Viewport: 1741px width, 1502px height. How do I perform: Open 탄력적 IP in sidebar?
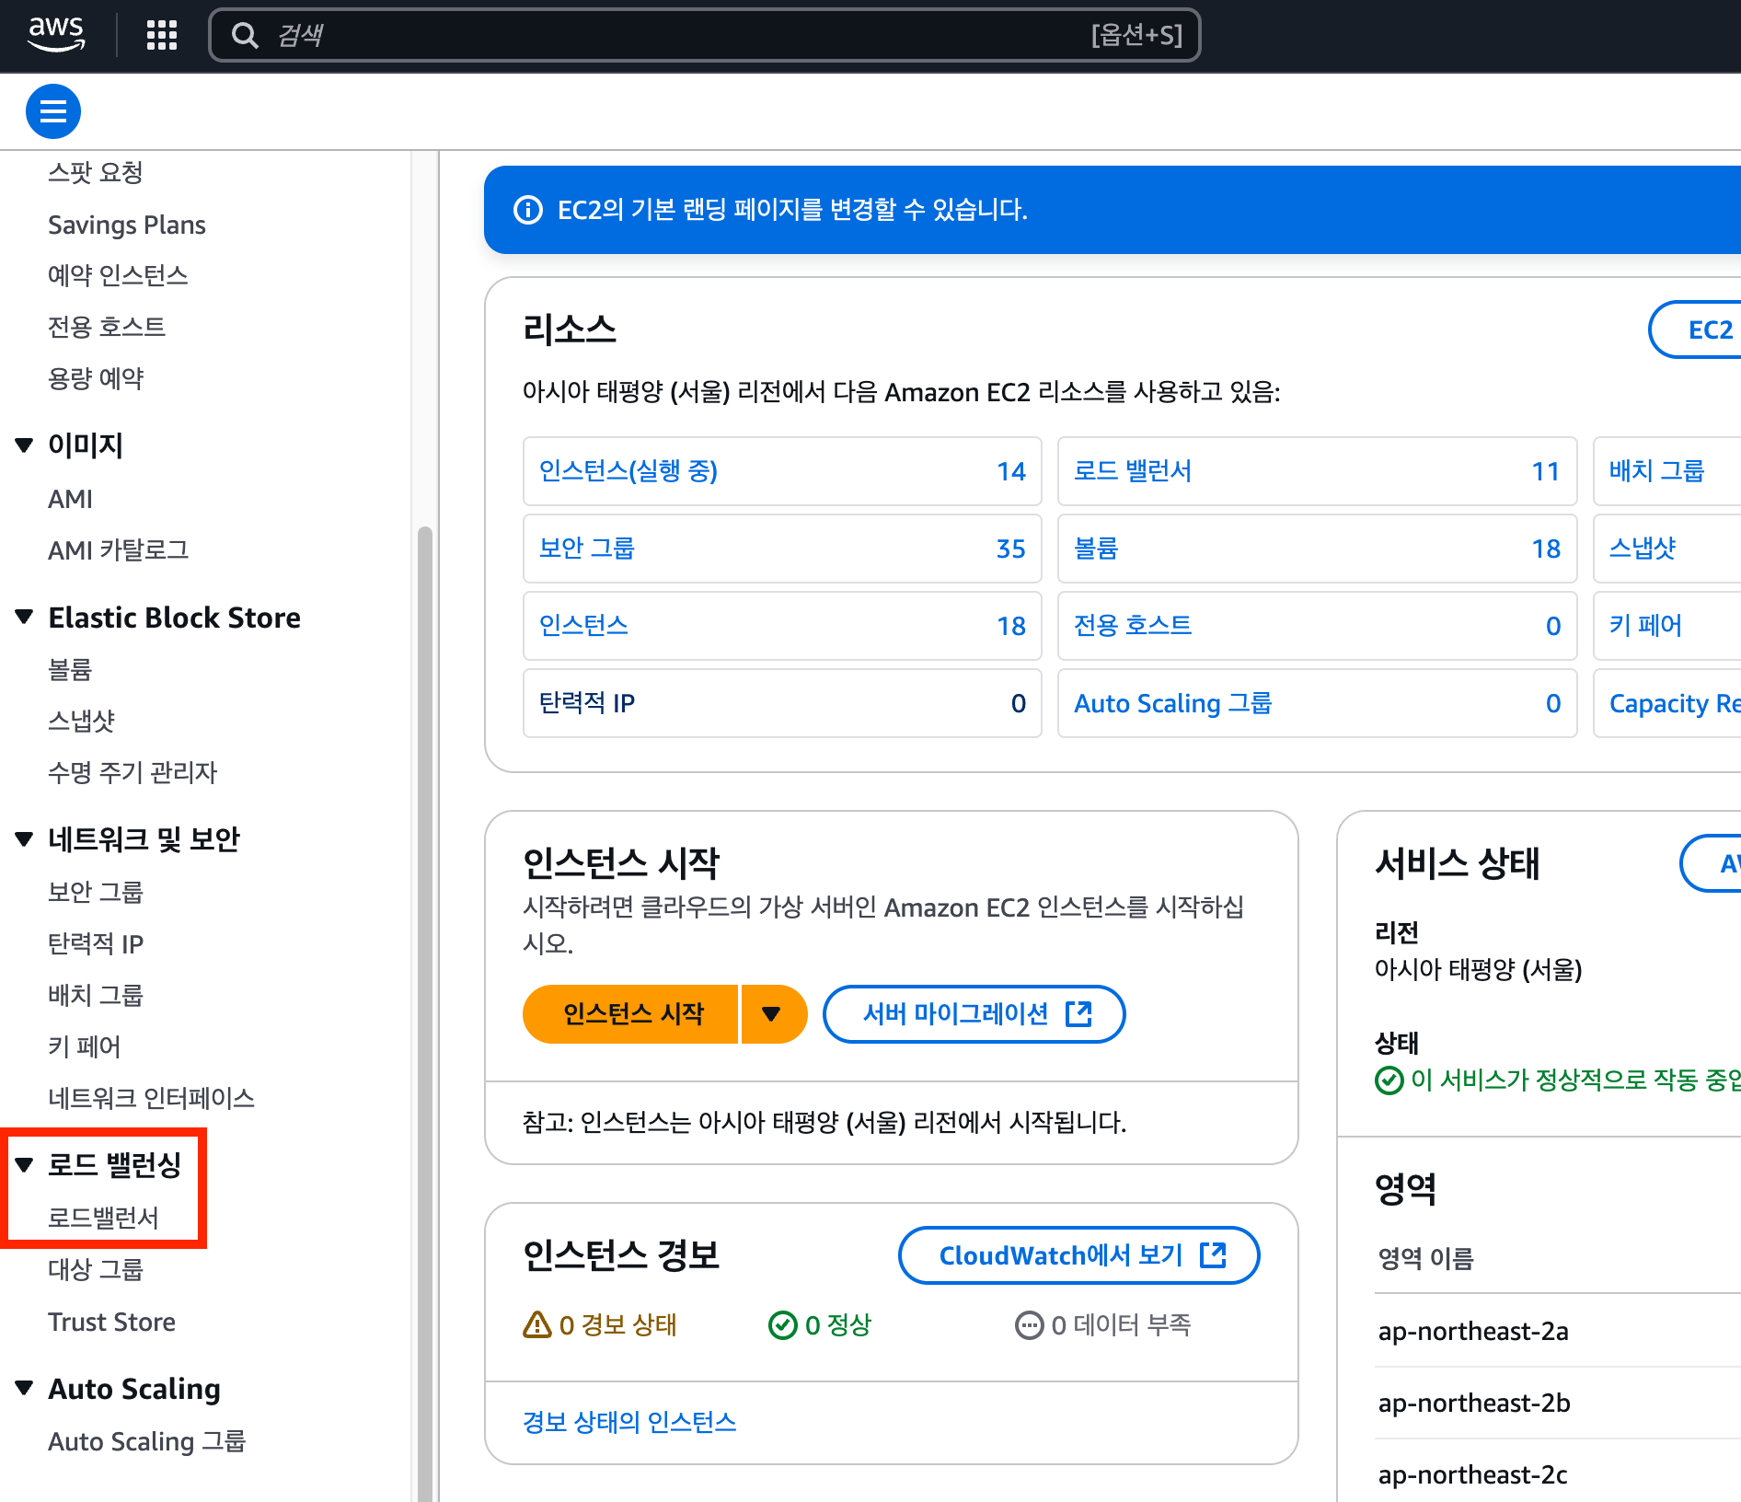point(96,943)
